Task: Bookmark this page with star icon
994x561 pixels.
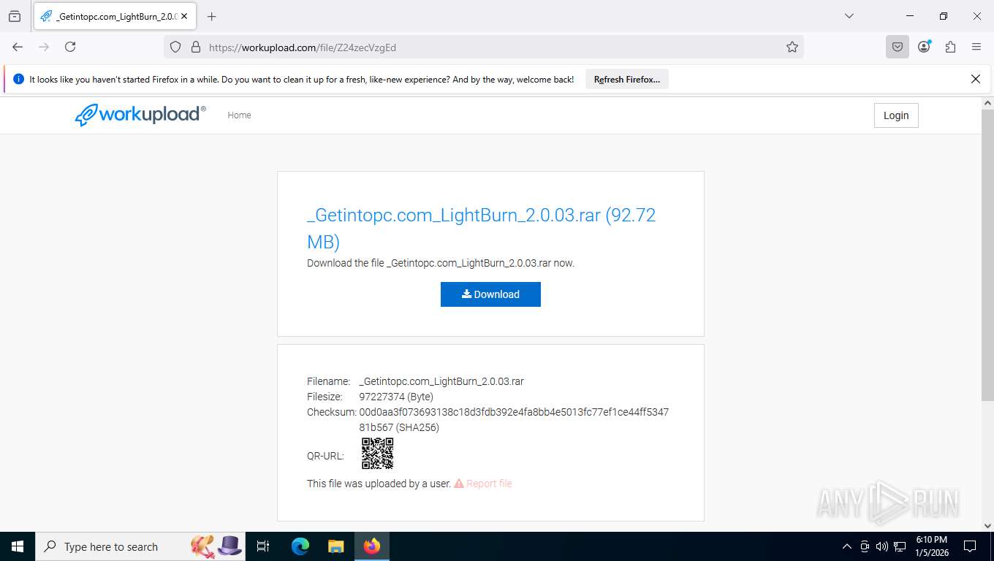Action: [792, 47]
